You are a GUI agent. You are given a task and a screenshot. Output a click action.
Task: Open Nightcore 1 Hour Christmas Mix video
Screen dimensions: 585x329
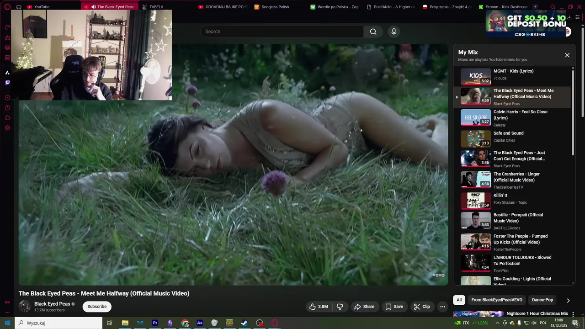(537, 313)
